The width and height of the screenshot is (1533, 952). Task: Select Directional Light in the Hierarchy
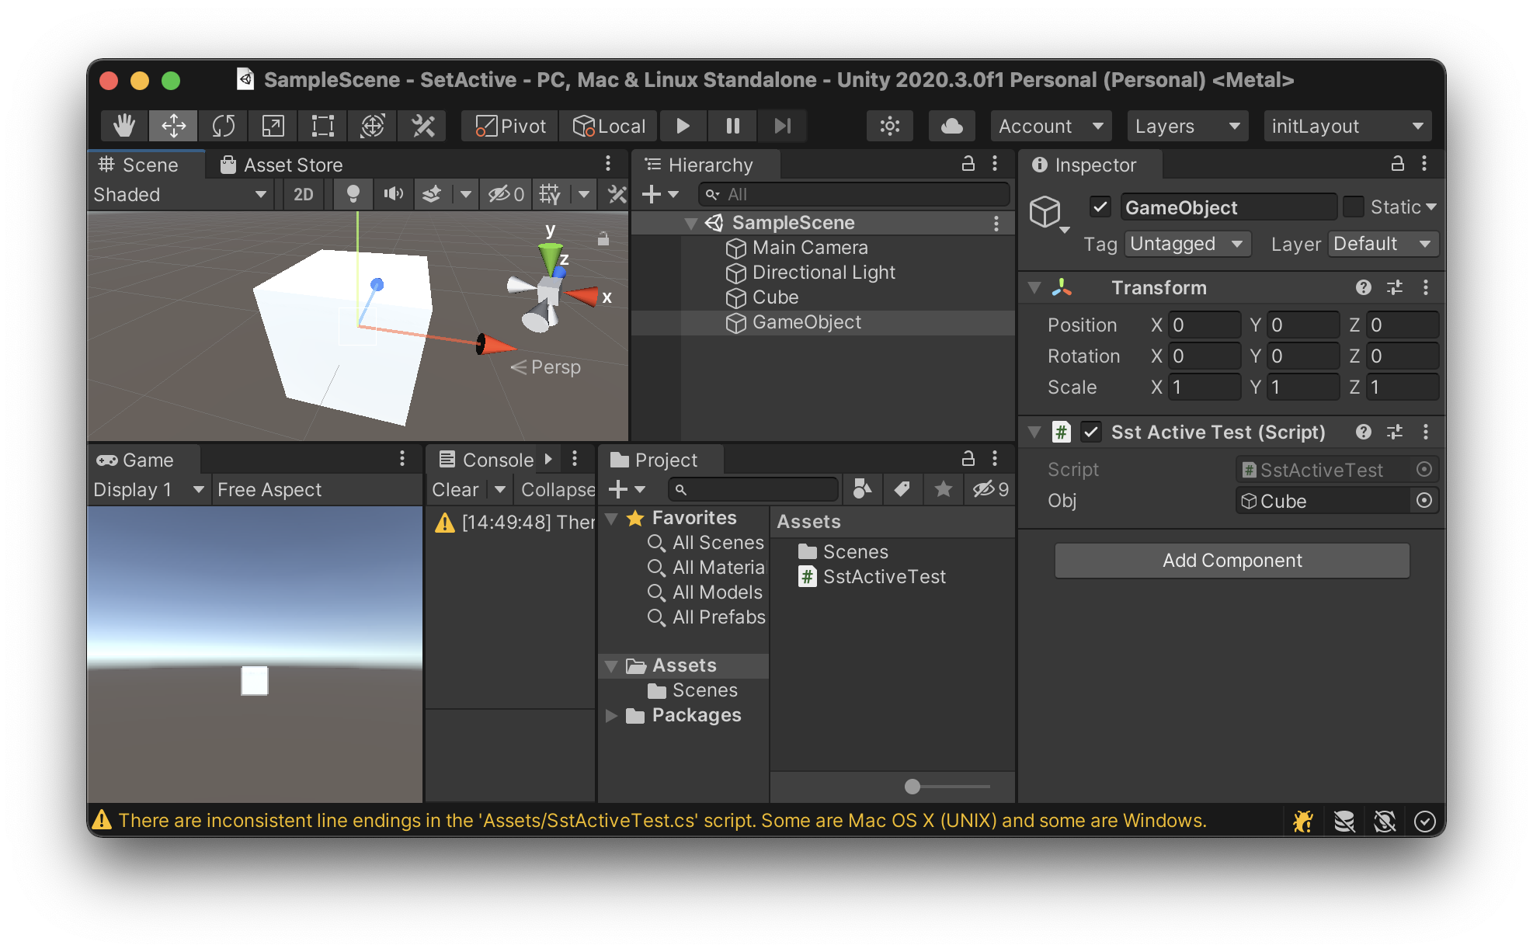coord(822,273)
